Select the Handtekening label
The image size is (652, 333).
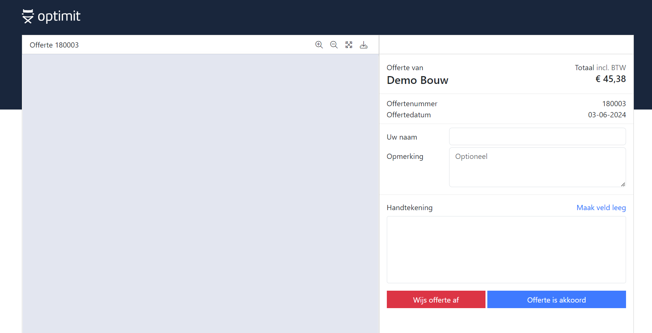(x=409, y=208)
